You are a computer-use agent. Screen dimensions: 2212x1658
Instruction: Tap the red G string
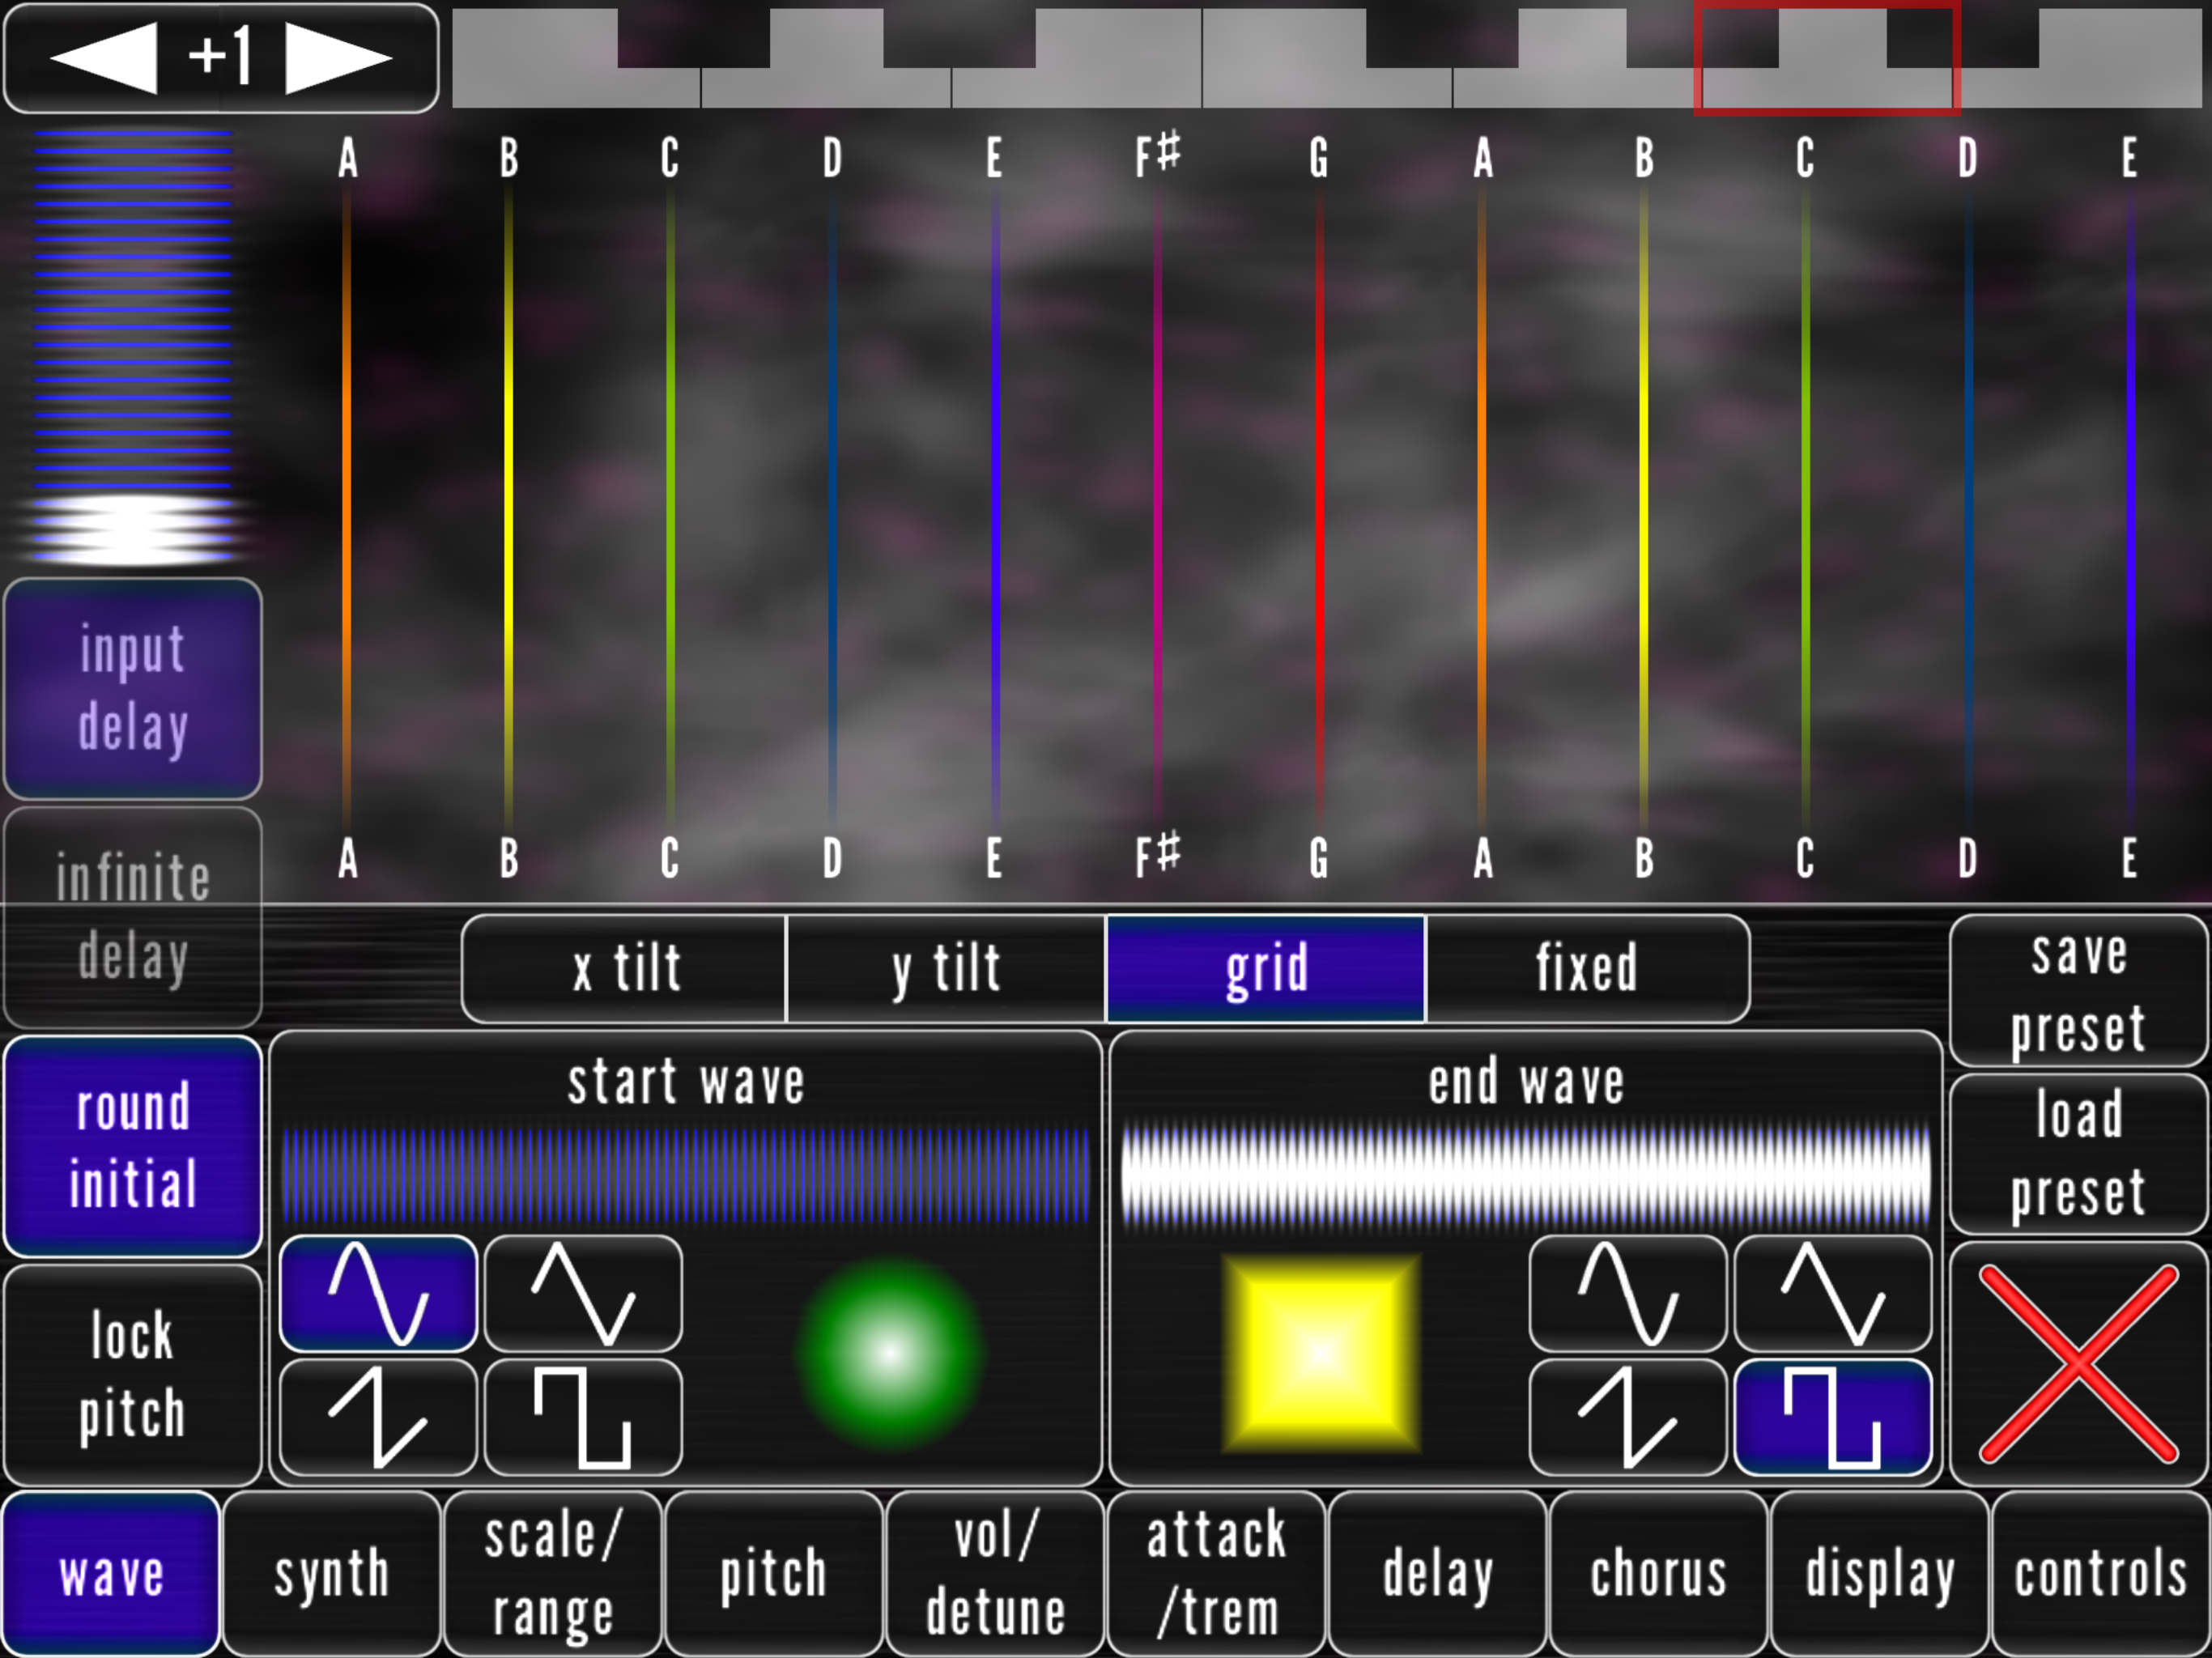point(1319,500)
